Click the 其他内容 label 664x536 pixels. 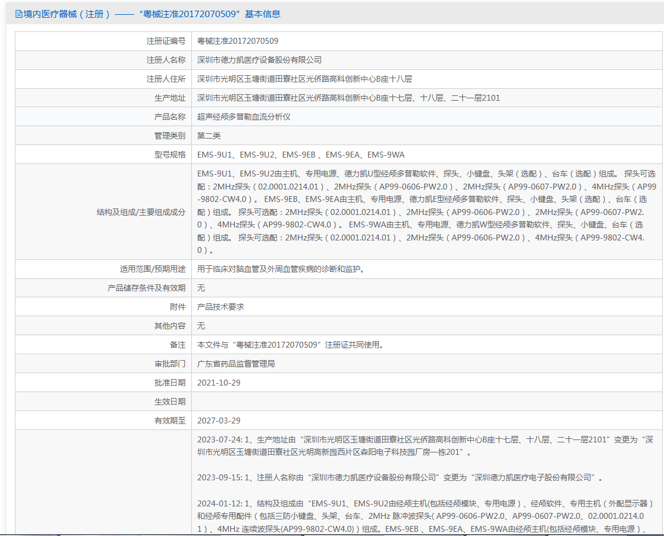click(x=170, y=326)
